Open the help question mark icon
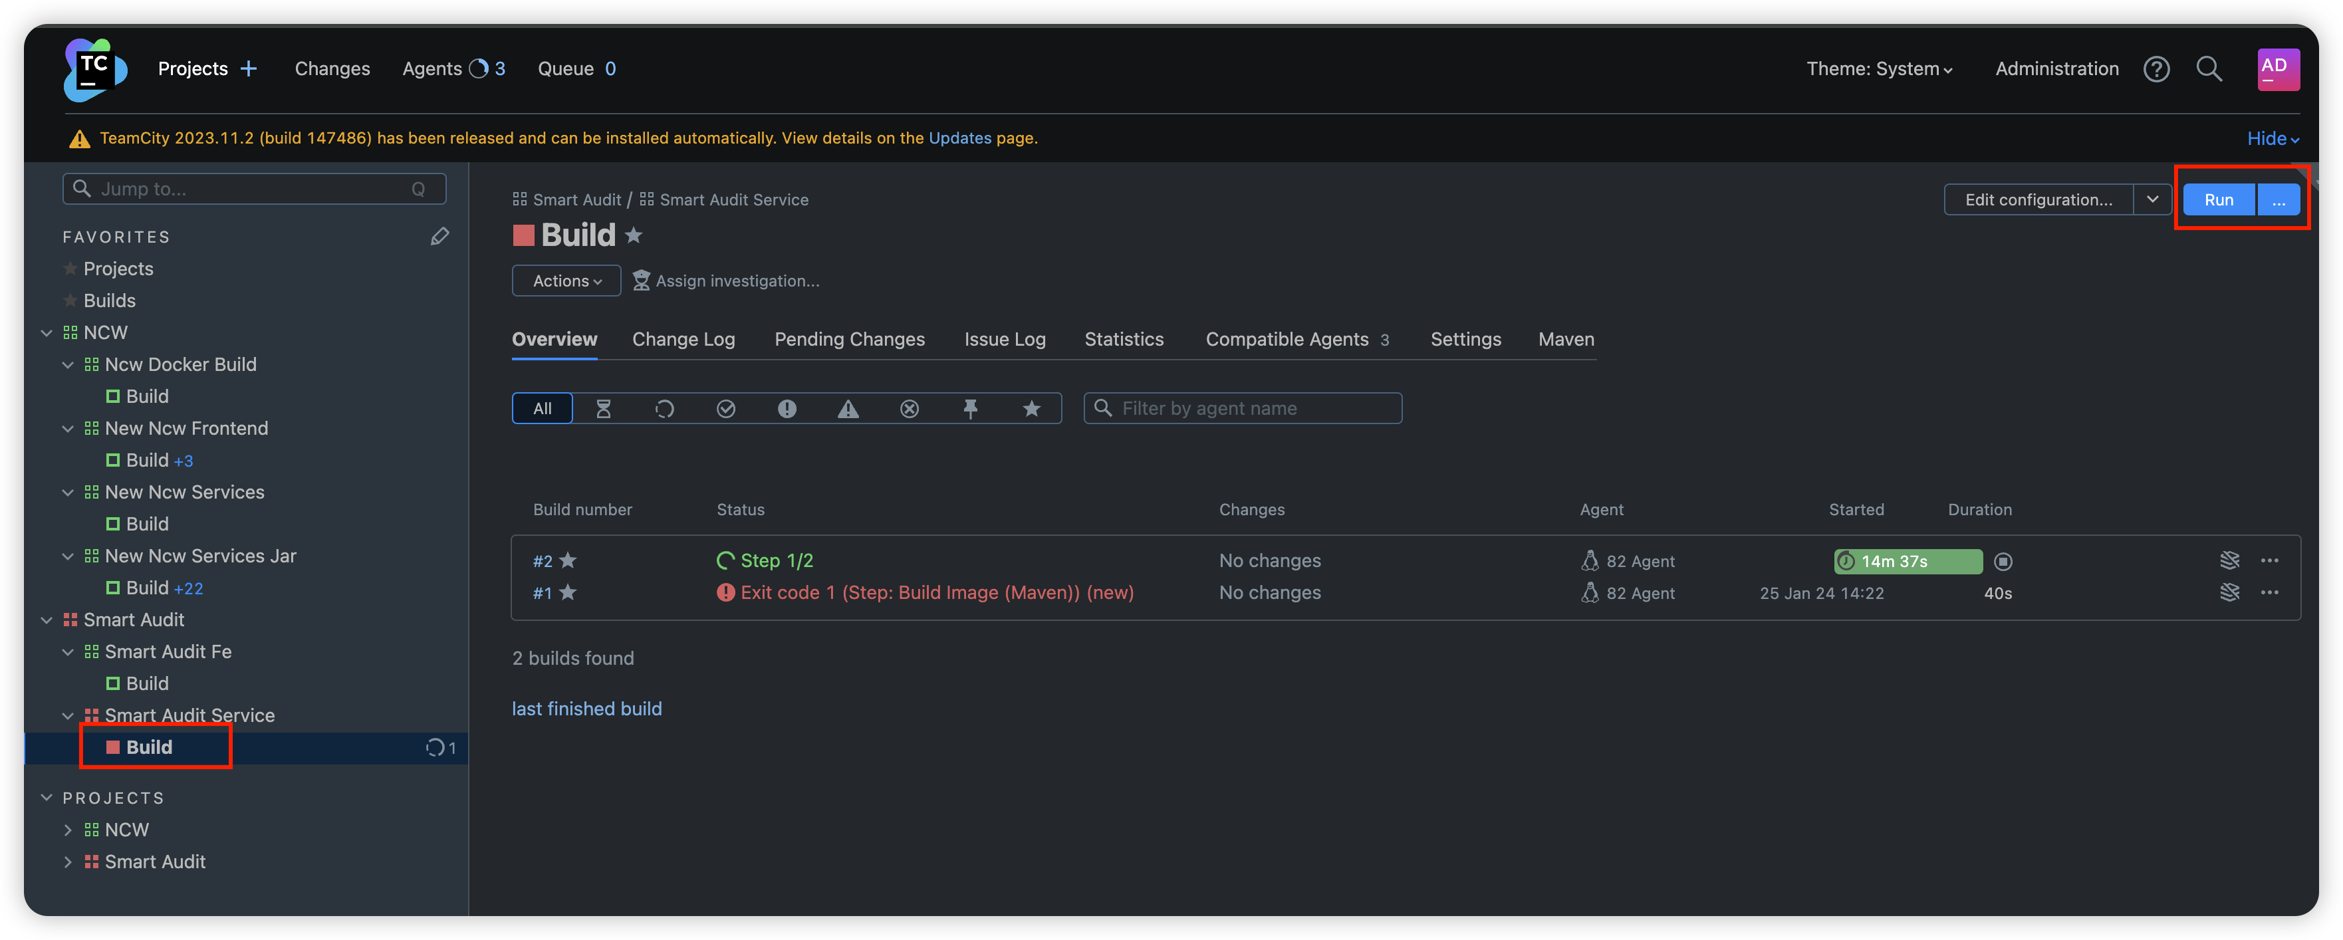Image resolution: width=2343 pixels, height=940 pixels. [x=2156, y=69]
